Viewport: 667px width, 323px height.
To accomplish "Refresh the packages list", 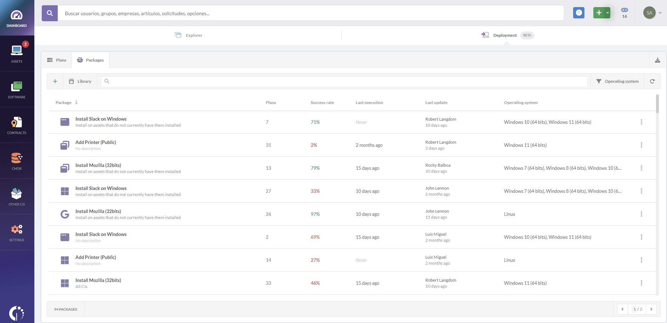I will pyautogui.click(x=652, y=81).
